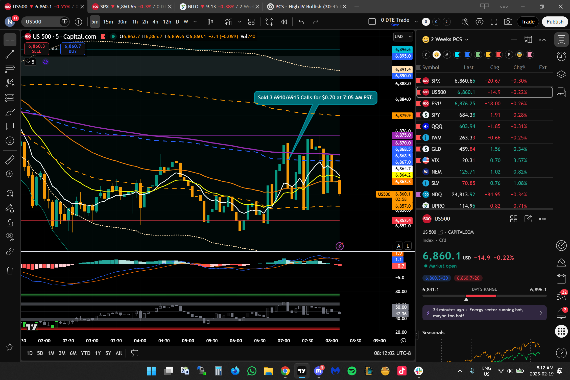570x380 pixels.
Task: Open the indicators icon in toolbar
Action: [228, 22]
